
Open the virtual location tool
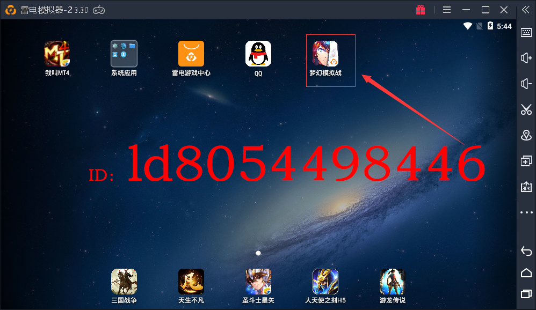[x=526, y=135]
